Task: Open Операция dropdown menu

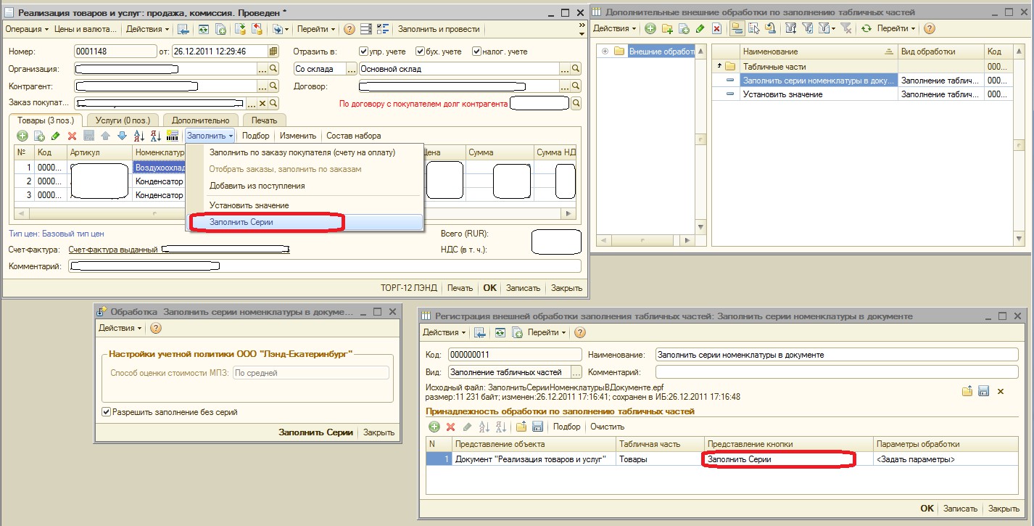Action: [x=26, y=29]
